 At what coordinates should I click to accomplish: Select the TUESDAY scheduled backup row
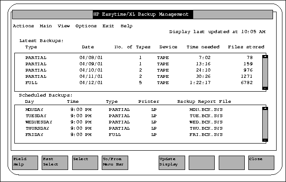tap(124, 116)
